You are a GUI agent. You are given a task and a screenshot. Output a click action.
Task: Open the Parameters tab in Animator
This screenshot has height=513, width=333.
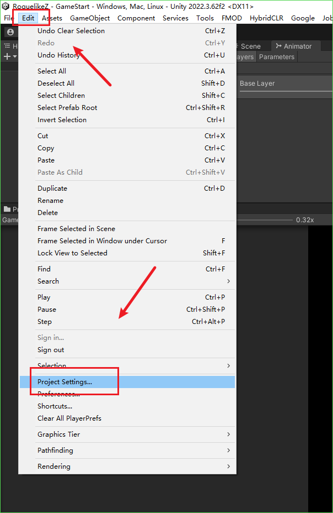pyautogui.click(x=277, y=57)
